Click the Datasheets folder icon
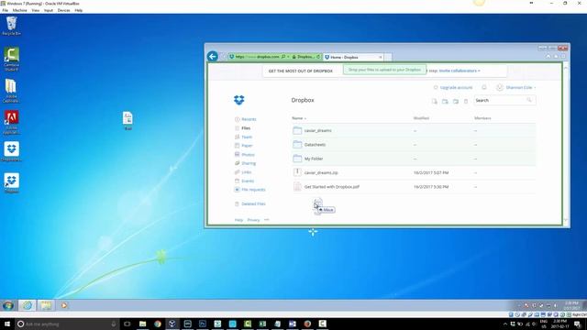The height and width of the screenshot is (330, 587). pos(297,145)
